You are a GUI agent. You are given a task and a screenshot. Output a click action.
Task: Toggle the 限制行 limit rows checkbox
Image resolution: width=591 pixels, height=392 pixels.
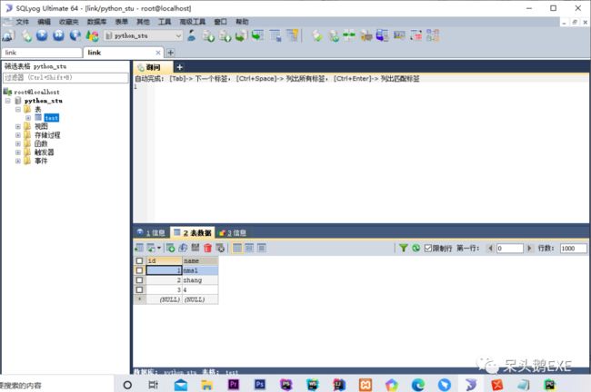point(428,248)
